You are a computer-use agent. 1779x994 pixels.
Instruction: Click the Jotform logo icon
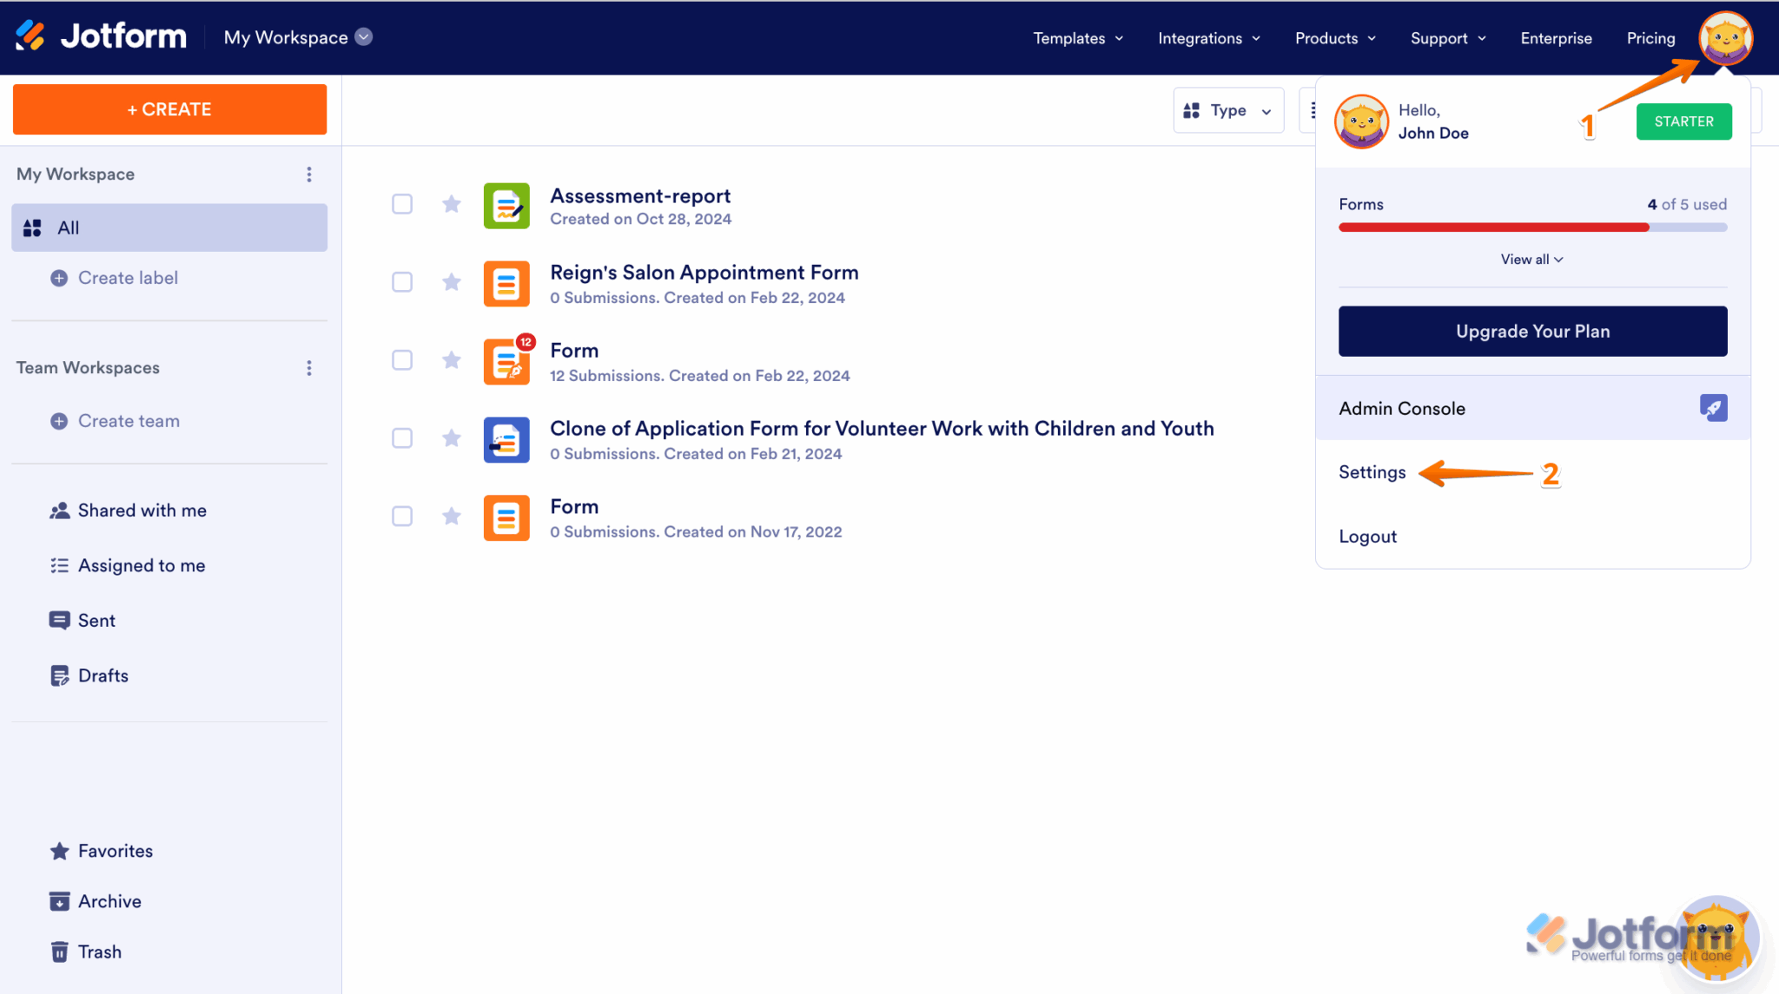click(x=30, y=36)
